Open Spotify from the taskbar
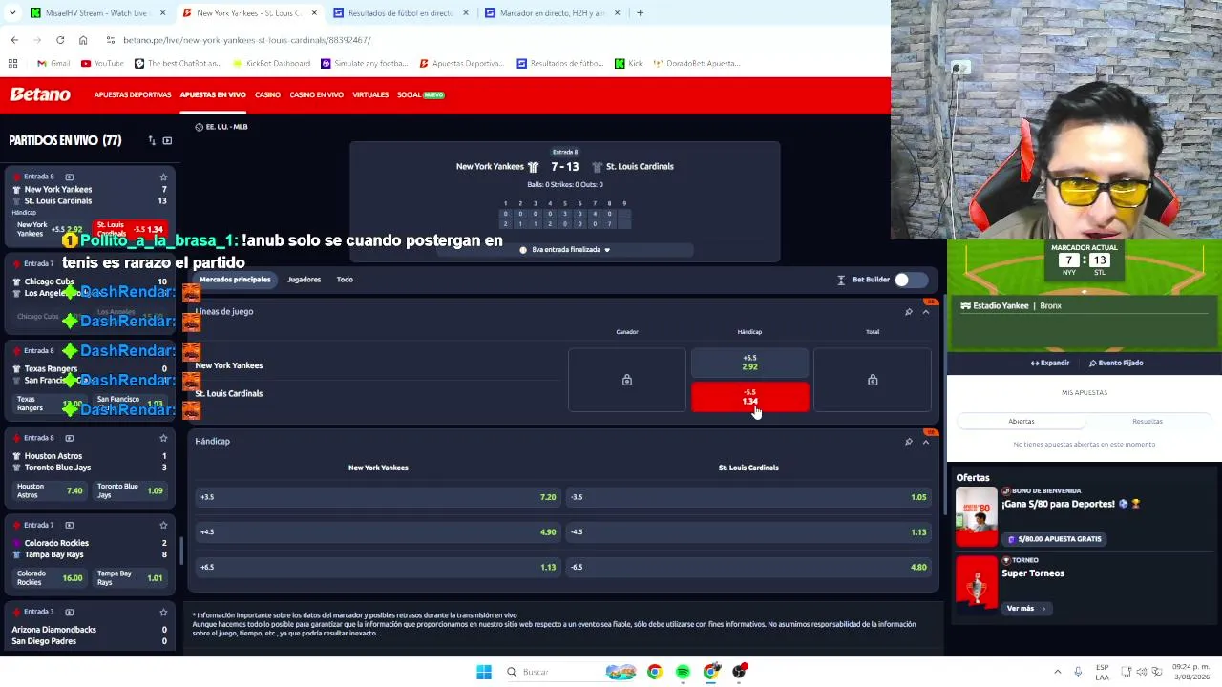This screenshot has width=1222, height=687. click(x=683, y=672)
